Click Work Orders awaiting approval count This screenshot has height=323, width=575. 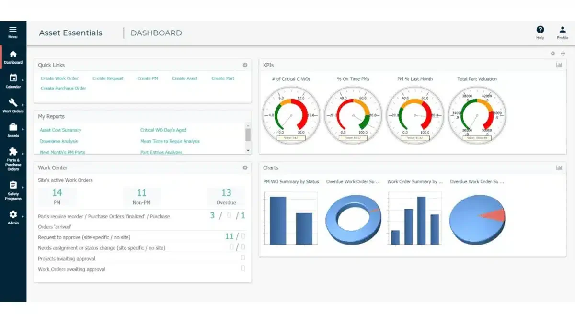point(243,268)
